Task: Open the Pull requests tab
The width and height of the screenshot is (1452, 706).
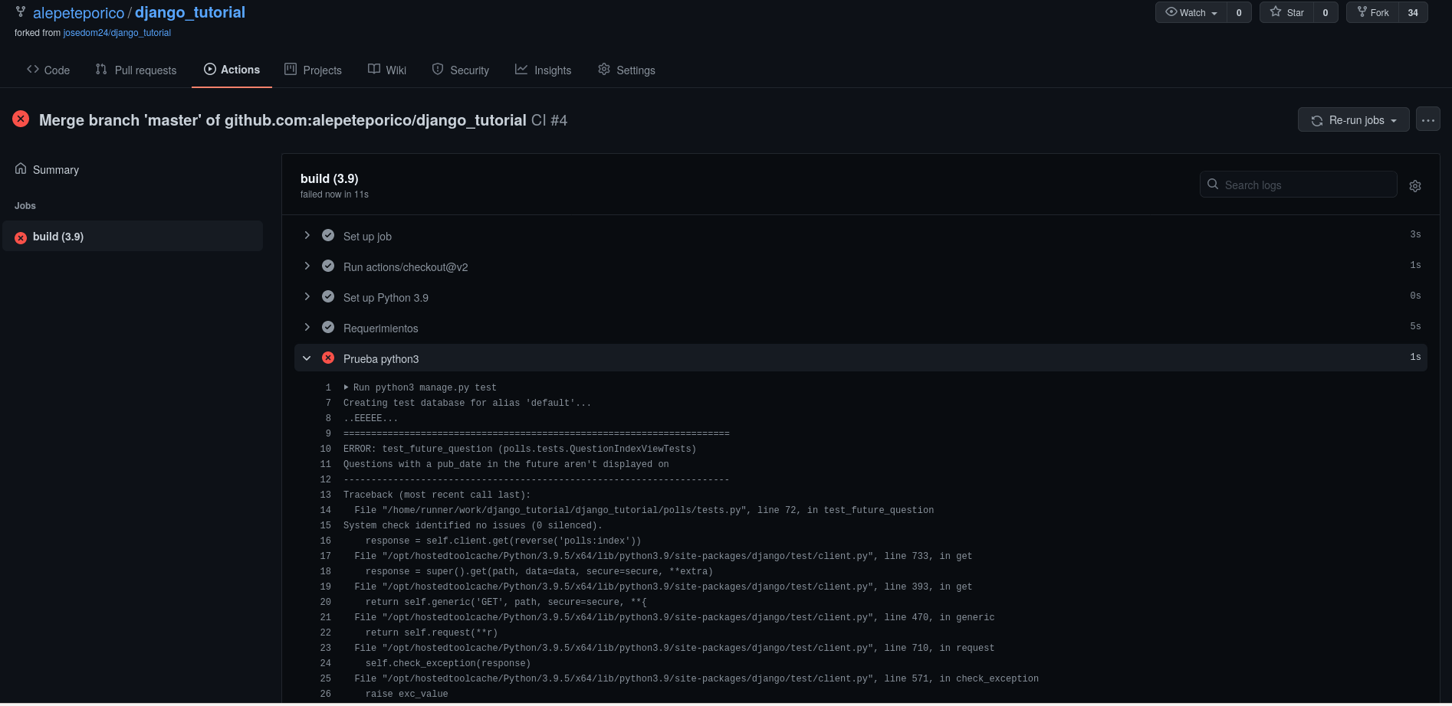Action: pyautogui.click(x=136, y=70)
